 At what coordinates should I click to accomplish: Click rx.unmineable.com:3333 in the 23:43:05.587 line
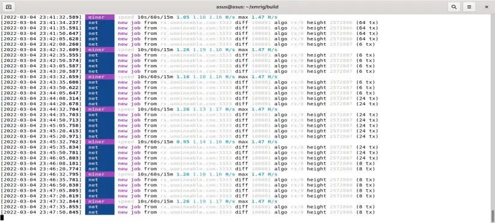click(x=196, y=66)
